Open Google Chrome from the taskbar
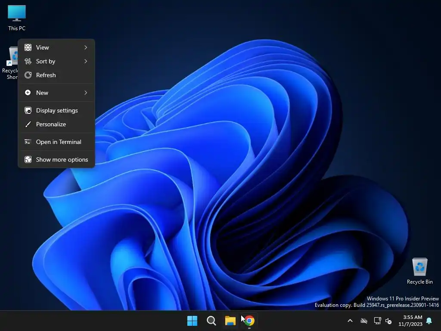 coord(249,321)
